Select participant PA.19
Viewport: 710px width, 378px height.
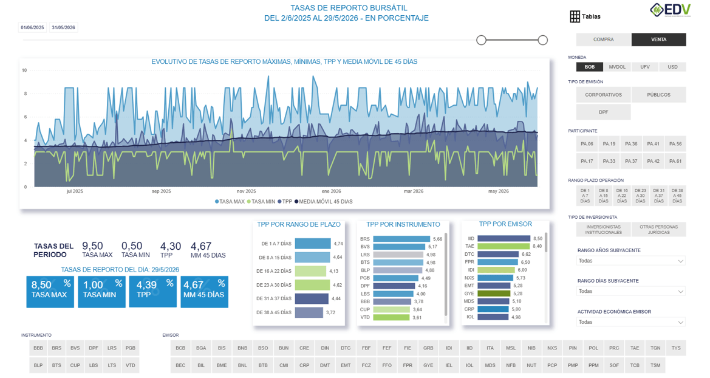(609, 143)
